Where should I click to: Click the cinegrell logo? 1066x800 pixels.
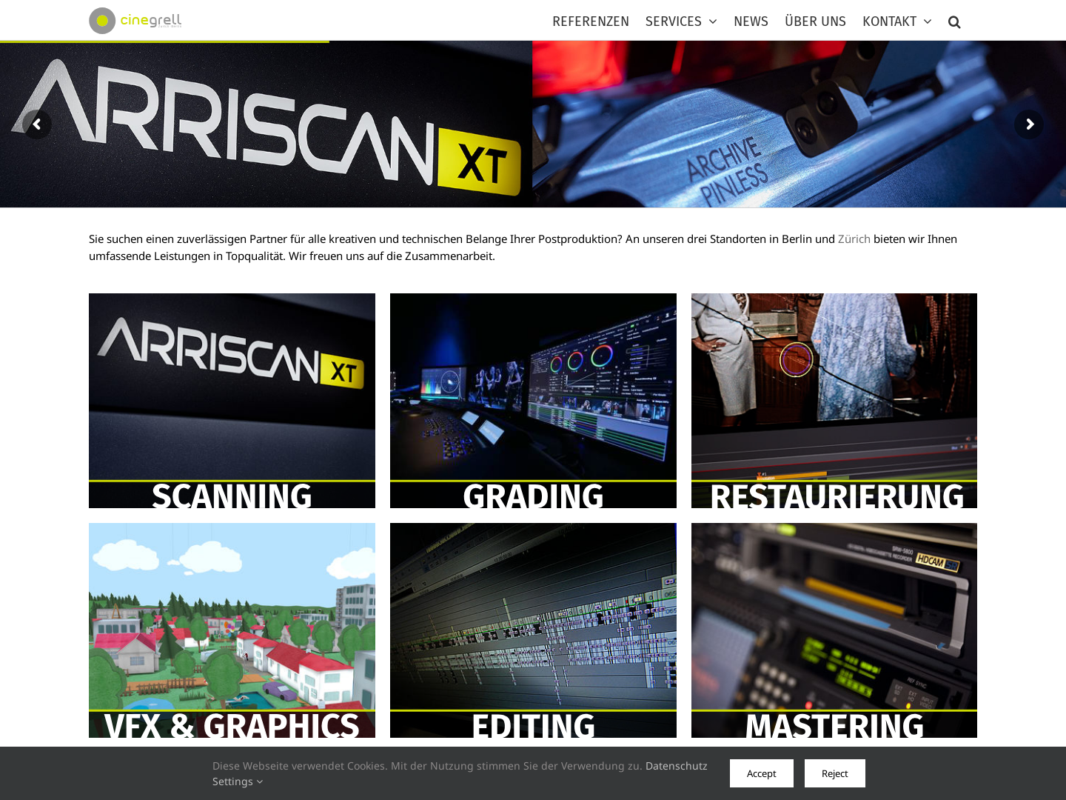[135, 21]
